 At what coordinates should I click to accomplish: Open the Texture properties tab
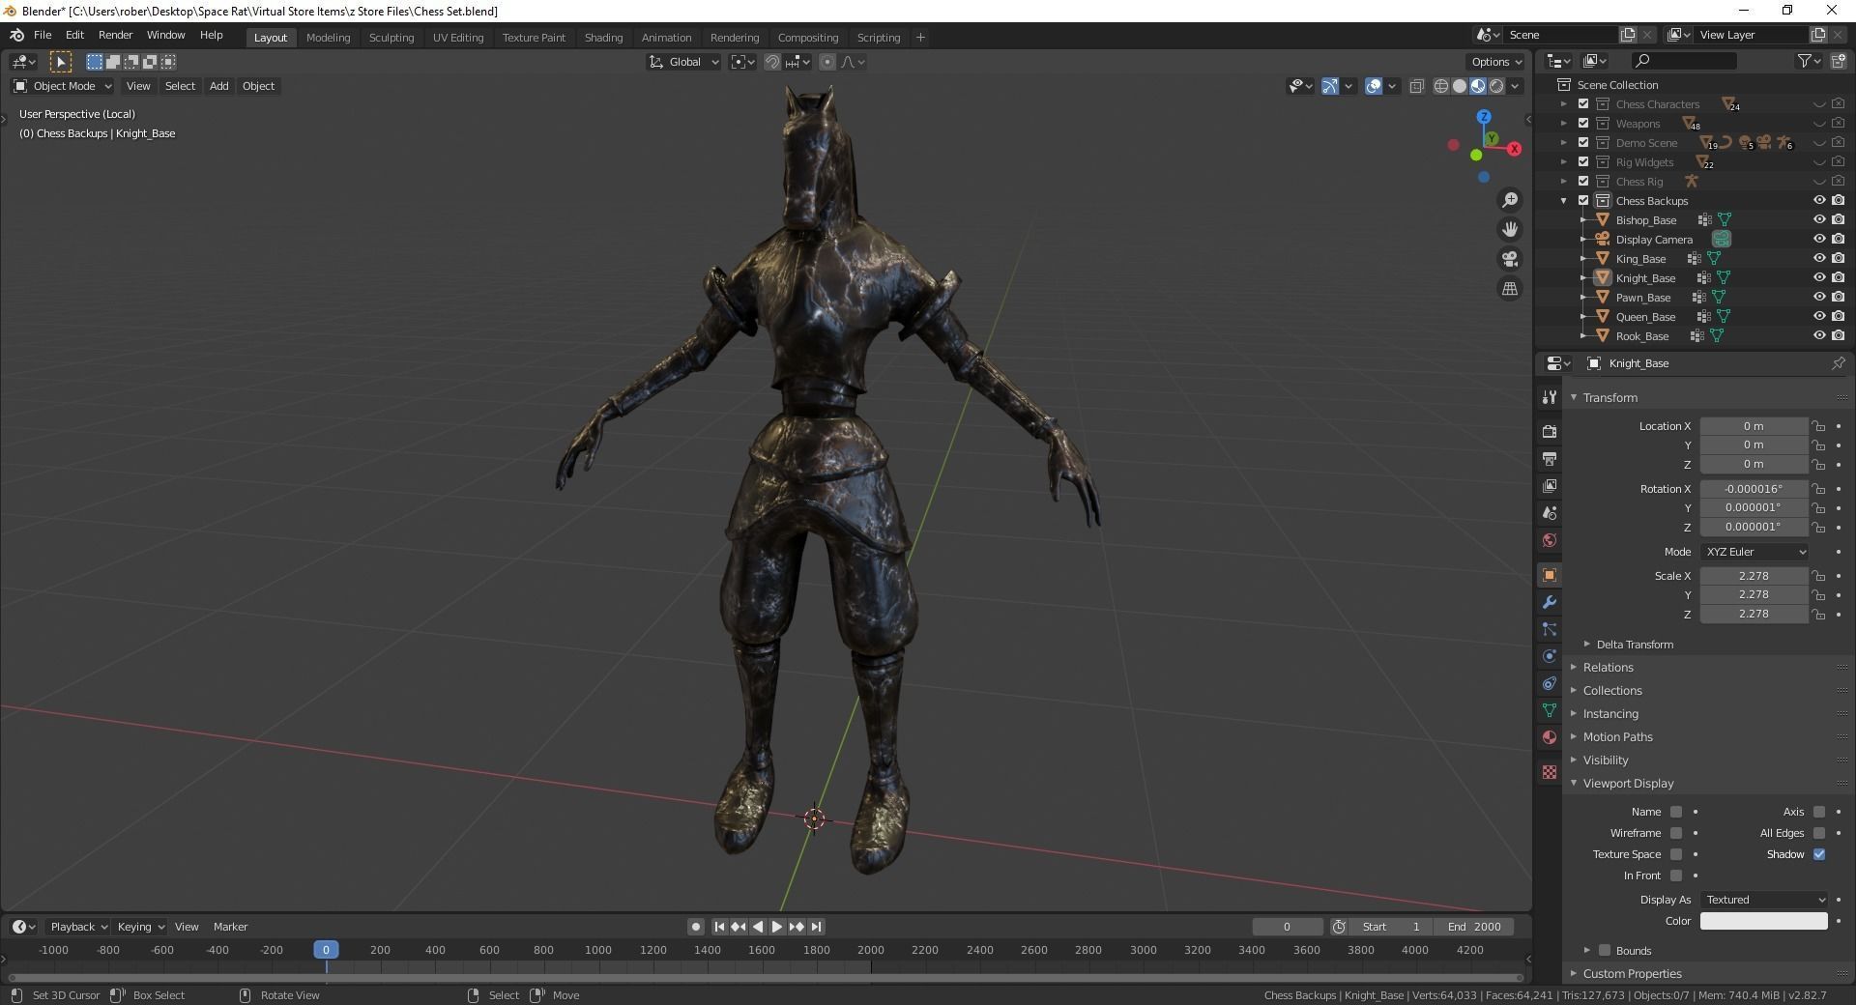coord(1550,772)
